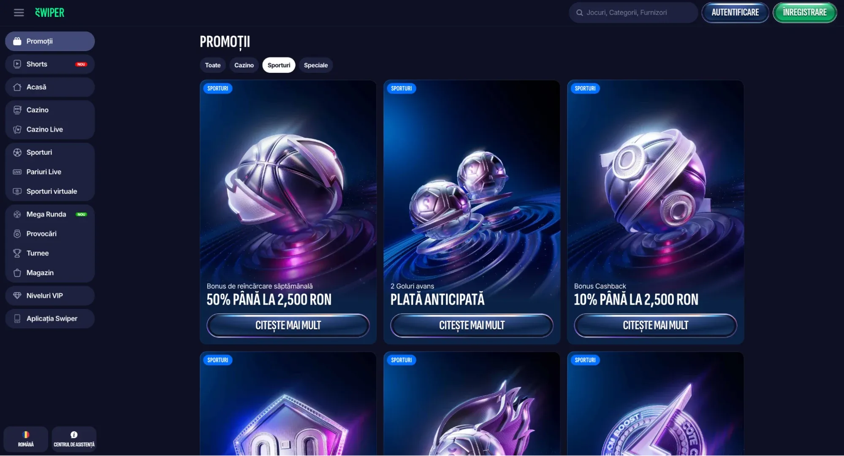The image size is (844, 456).
Task: Go to Acasă home icon
Action: pyautogui.click(x=17, y=87)
